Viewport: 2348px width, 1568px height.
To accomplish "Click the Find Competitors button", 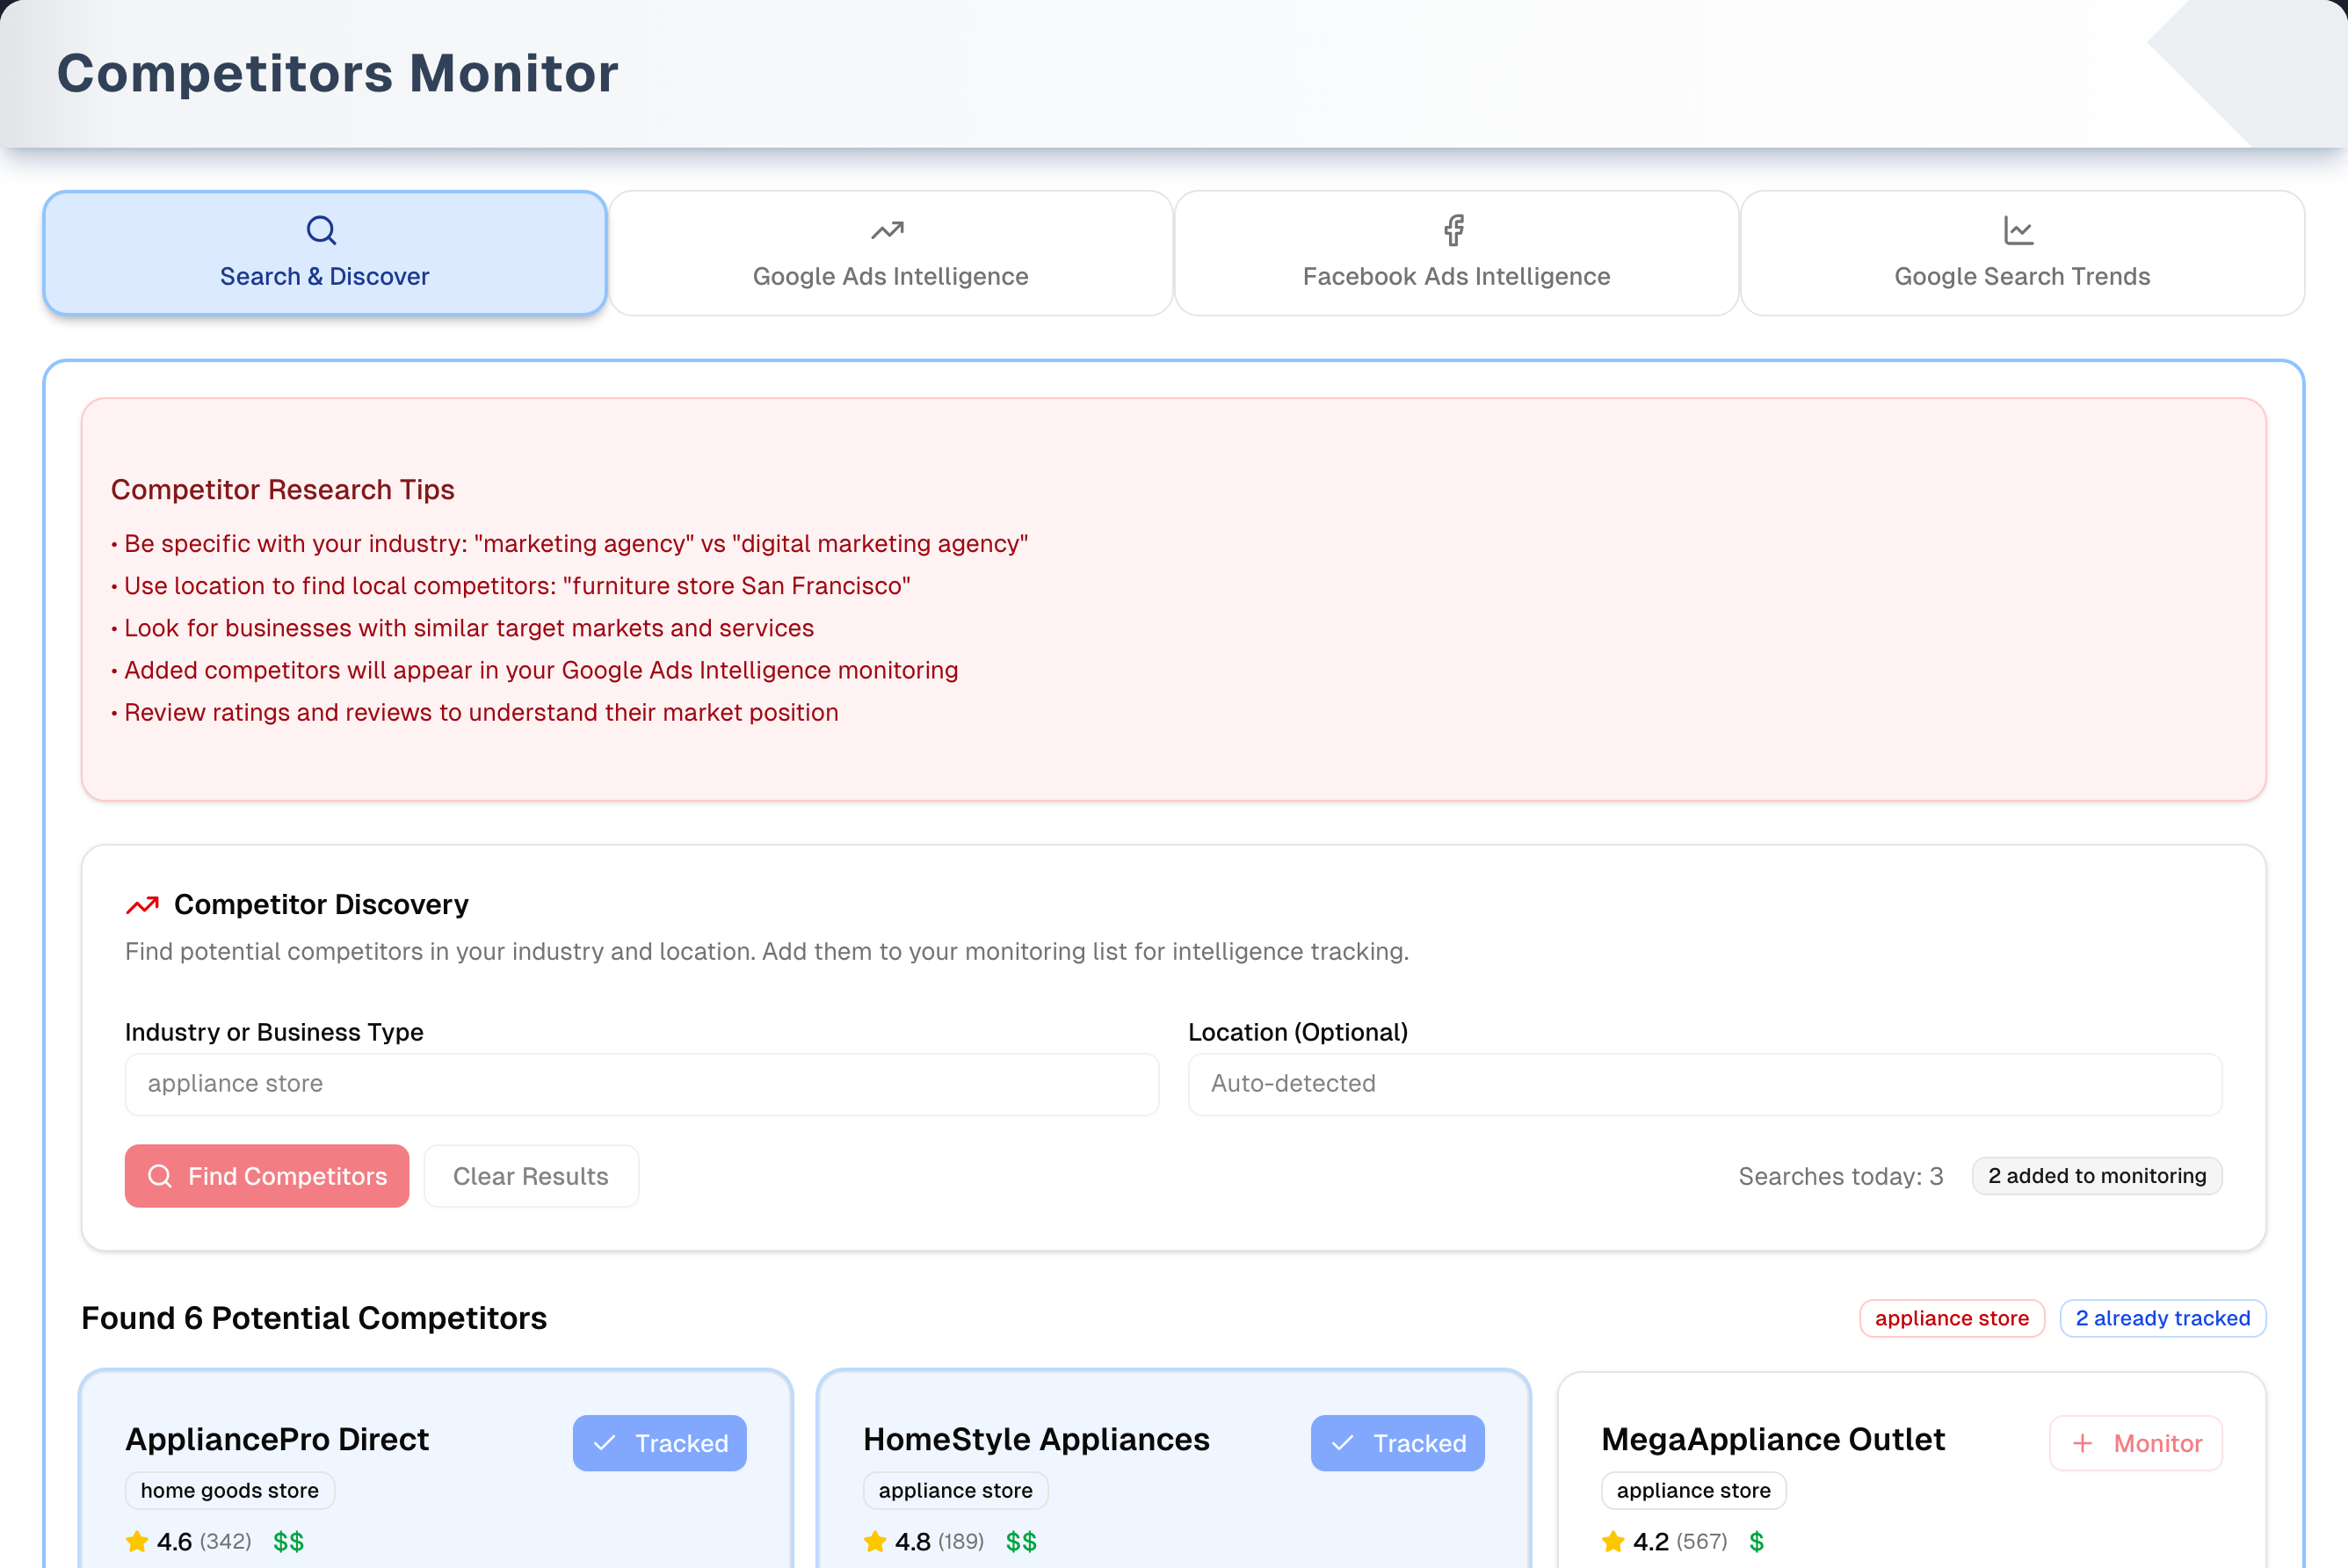I will (267, 1176).
